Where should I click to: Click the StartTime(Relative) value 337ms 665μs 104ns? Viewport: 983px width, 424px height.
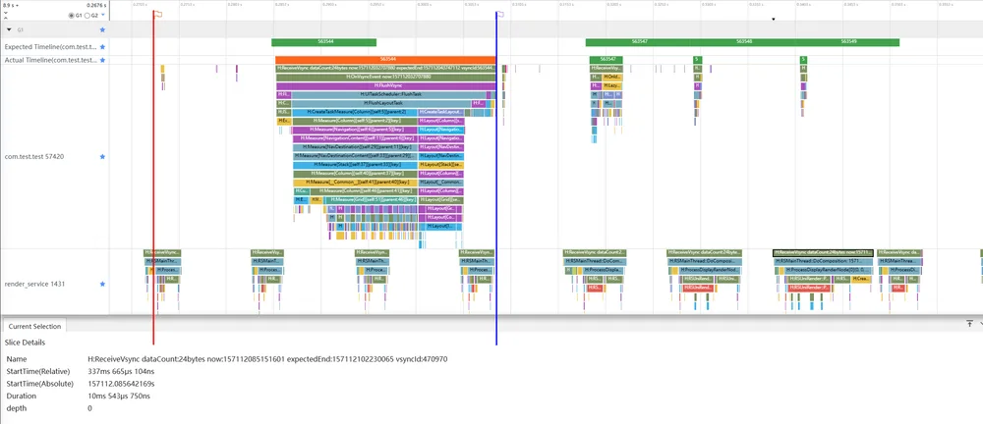point(122,371)
